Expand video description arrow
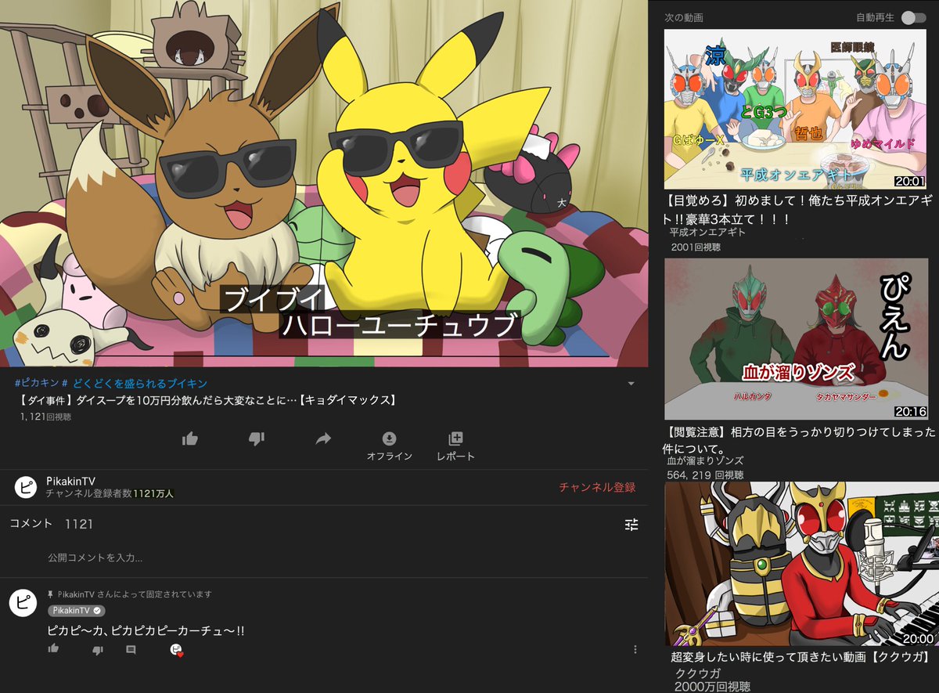Viewport: 939px width, 693px height. [x=631, y=384]
